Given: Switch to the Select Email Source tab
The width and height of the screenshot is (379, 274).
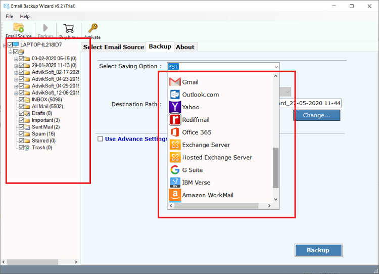Looking at the screenshot, I should point(114,47).
